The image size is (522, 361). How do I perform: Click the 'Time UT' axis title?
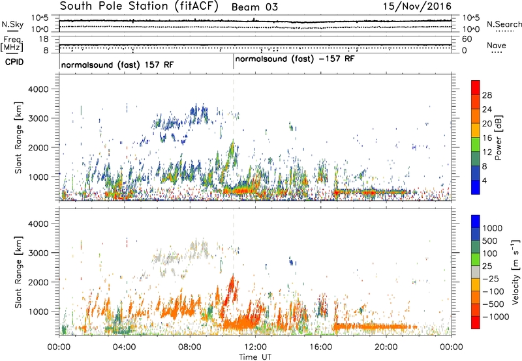pyautogui.click(x=255, y=356)
